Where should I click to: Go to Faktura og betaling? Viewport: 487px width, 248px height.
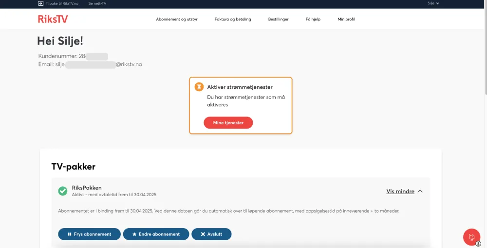(233, 19)
